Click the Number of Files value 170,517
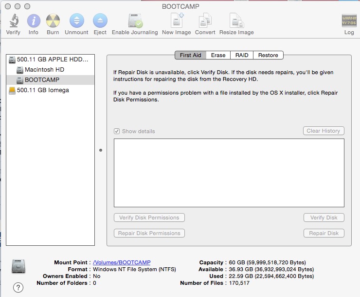The width and height of the screenshot is (360, 297). [239, 283]
